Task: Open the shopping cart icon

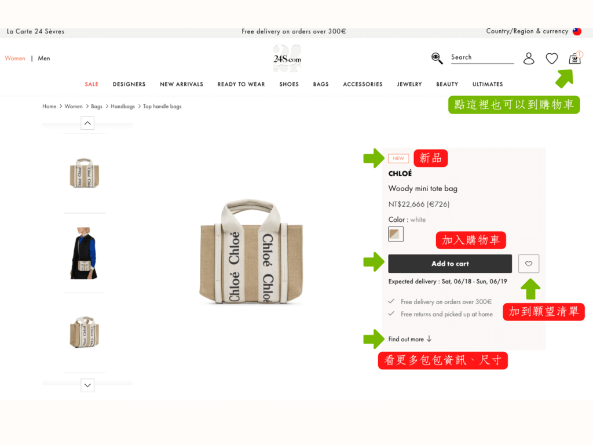Action: pos(574,59)
